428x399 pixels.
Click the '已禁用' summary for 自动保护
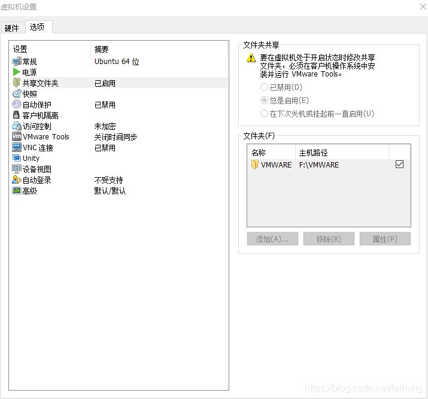105,105
